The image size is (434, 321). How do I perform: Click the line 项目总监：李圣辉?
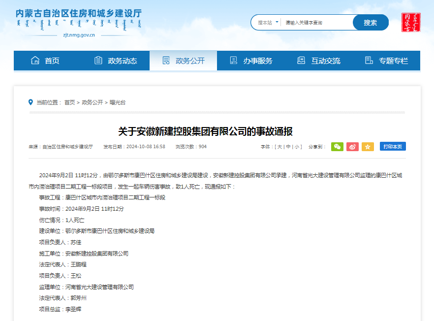(x=60, y=309)
